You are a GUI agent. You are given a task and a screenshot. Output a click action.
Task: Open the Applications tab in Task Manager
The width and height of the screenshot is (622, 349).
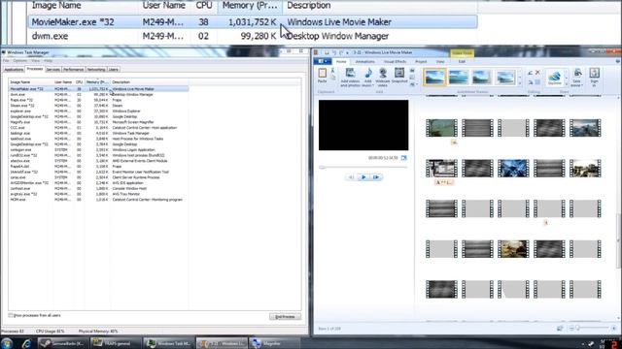[x=14, y=69]
